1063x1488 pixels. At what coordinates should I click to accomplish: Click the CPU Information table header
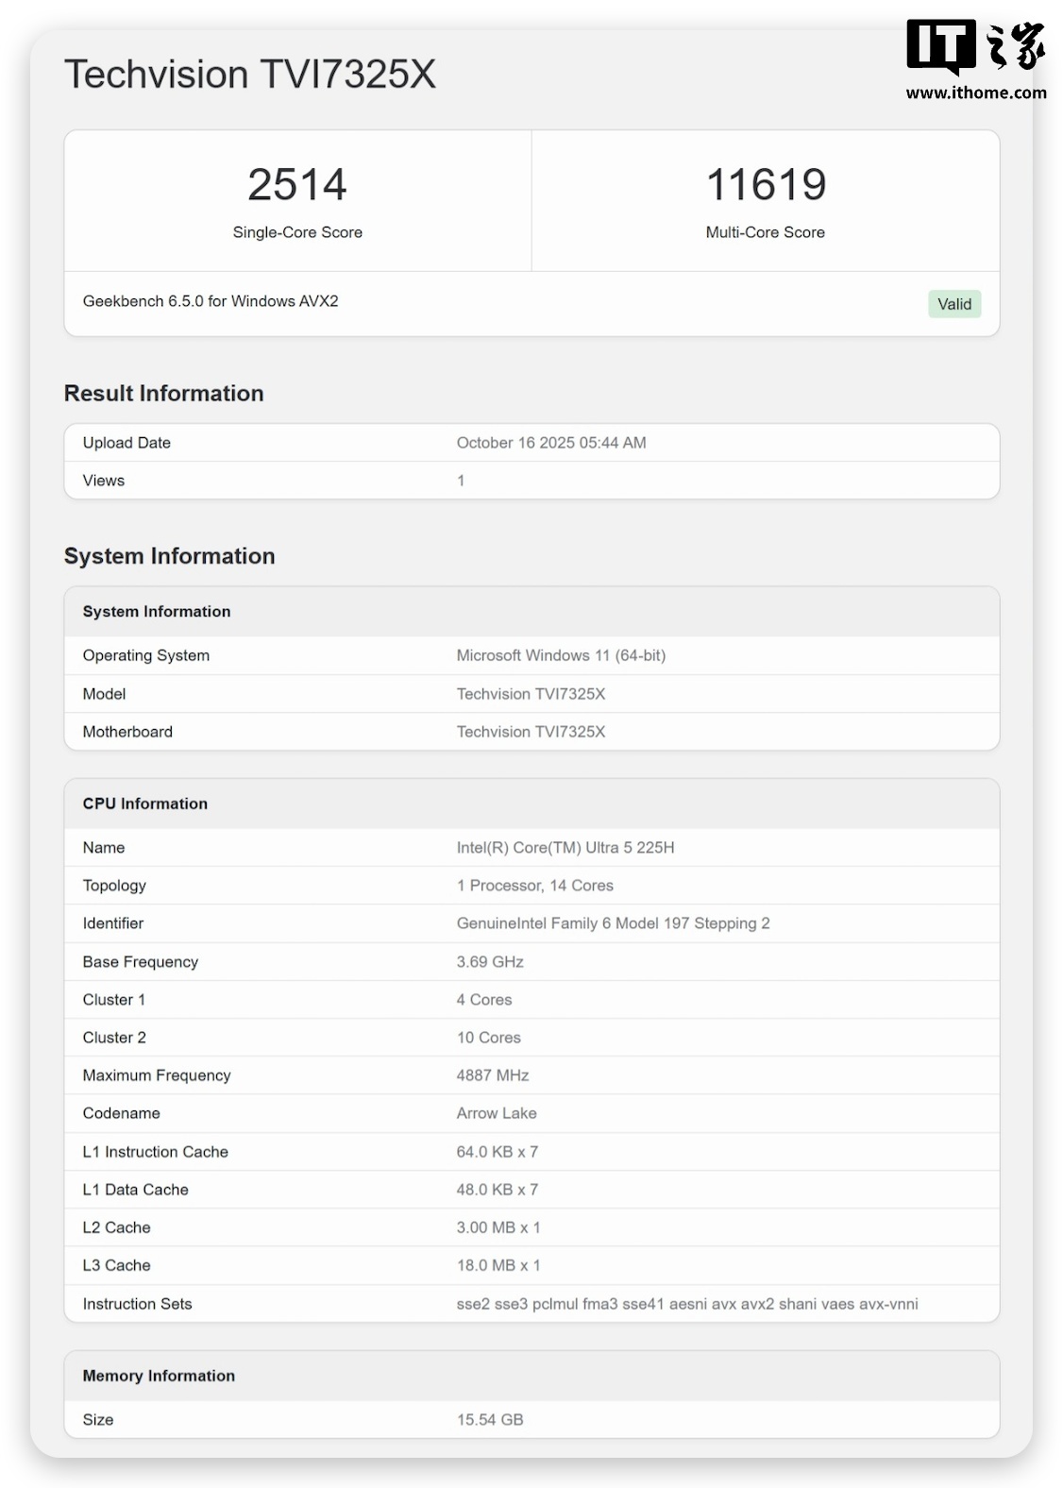coord(145,803)
